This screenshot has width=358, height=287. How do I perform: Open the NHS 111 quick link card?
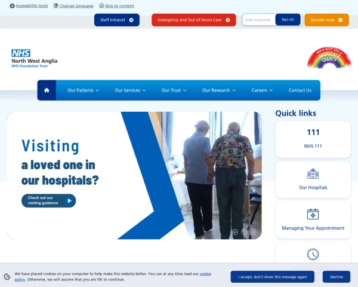313,139
